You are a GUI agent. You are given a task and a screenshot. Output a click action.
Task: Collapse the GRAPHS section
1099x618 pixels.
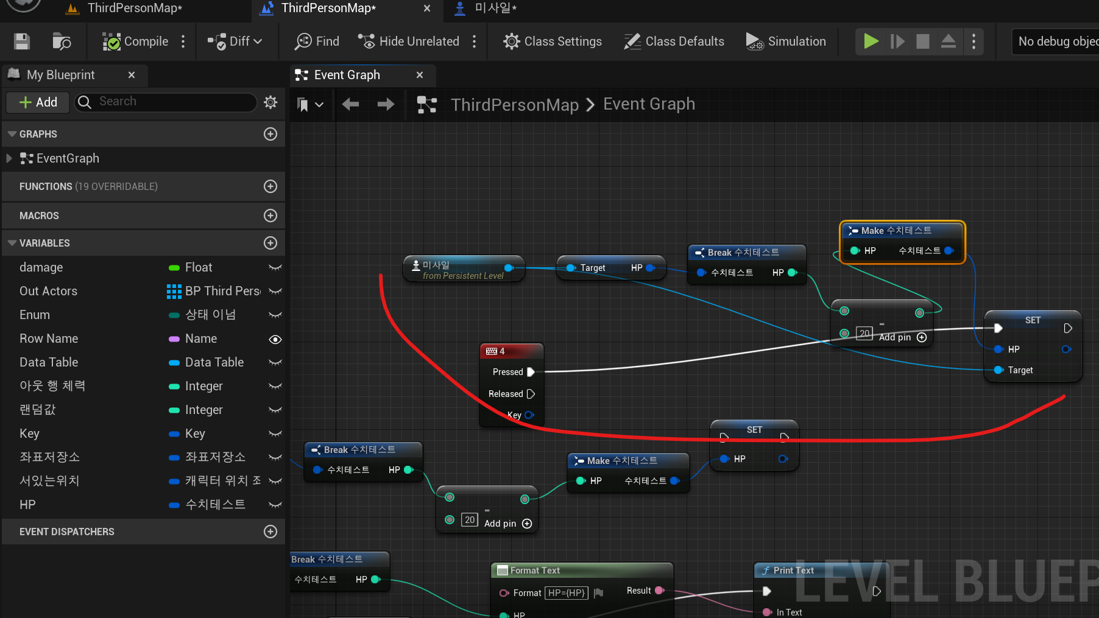click(12, 134)
